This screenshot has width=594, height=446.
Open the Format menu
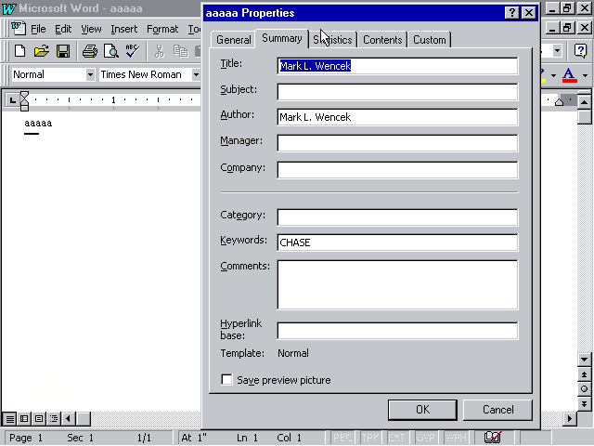[x=162, y=29]
